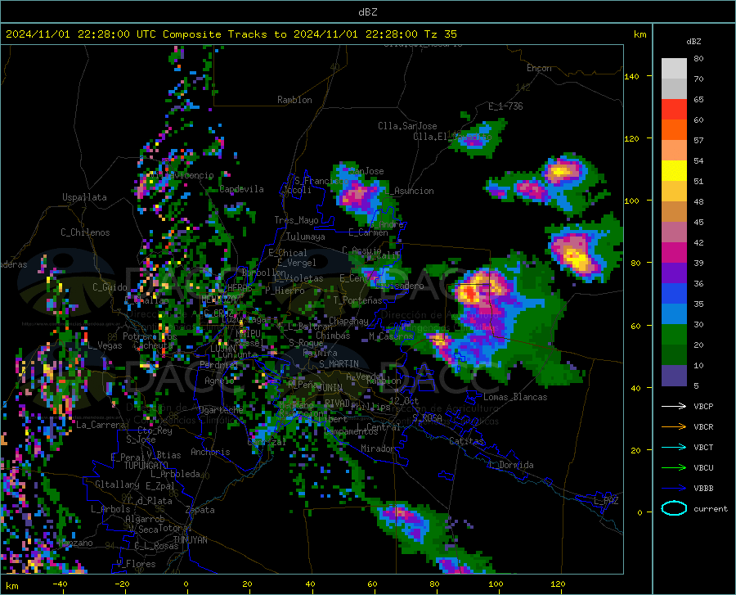Click the 'Composite Tracks to' header text
Viewport: 736px width, 595px height.
(x=224, y=34)
